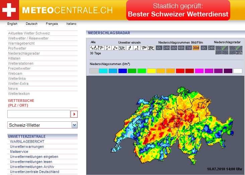Screen dimensions: 245x175
Task: Open Hitlisten menu item
Action: (14, 58)
